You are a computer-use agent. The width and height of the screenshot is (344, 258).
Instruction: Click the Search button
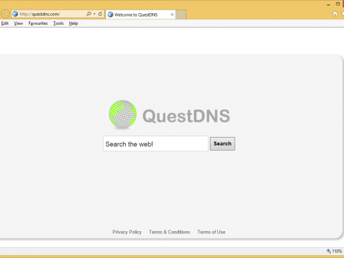pyautogui.click(x=222, y=144)
